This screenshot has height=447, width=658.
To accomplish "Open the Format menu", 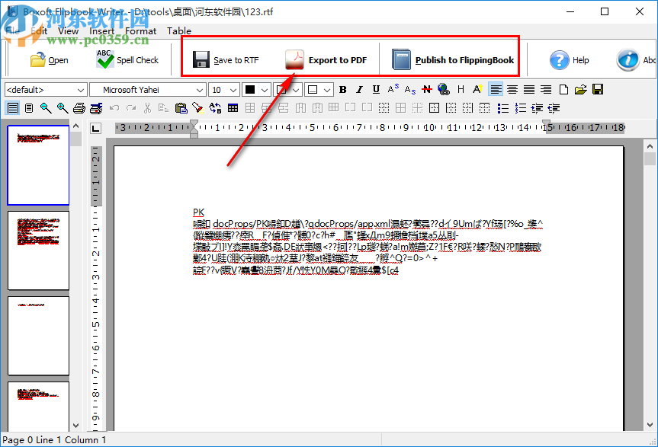I will [x=140, y=31].
